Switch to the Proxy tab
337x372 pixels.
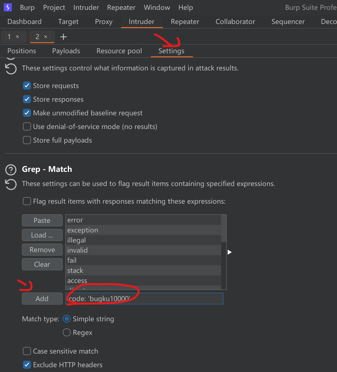(104, 22)
